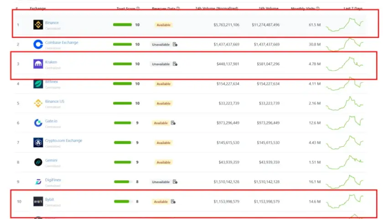Click volume value $5,763,211,106
This screenshot has height=219, width=383.
pos(227,25)
